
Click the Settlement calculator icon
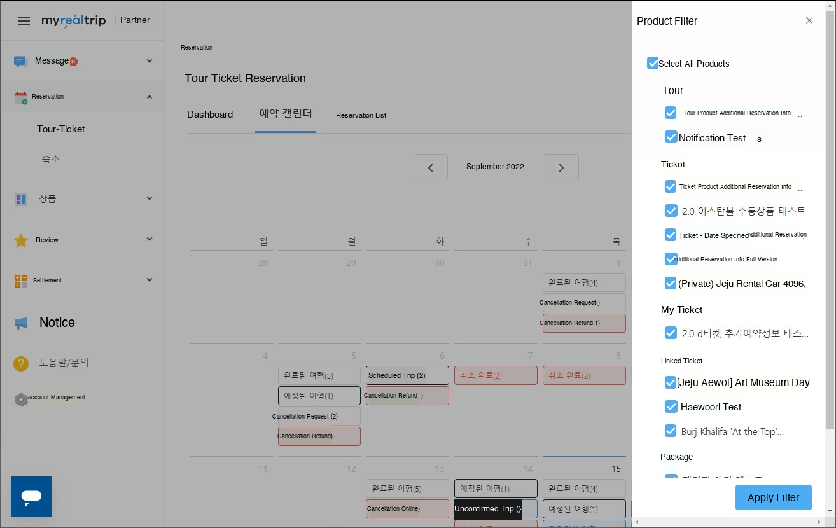[x=21, y=281]
